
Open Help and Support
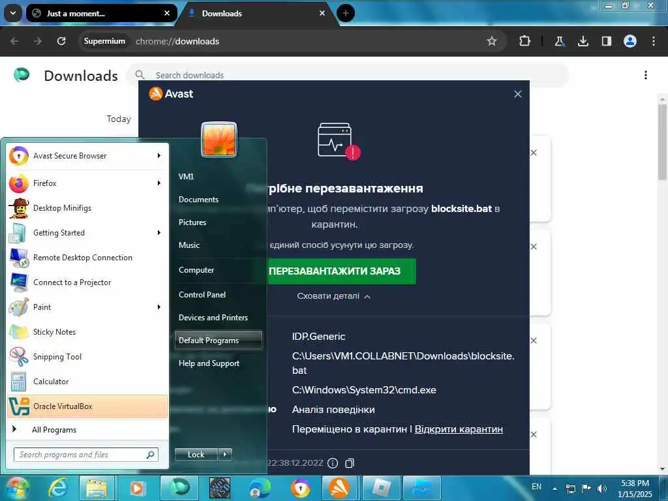coord(209,363)
